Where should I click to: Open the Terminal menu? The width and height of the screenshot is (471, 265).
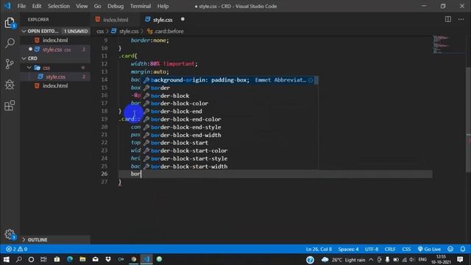coord(141,6)
